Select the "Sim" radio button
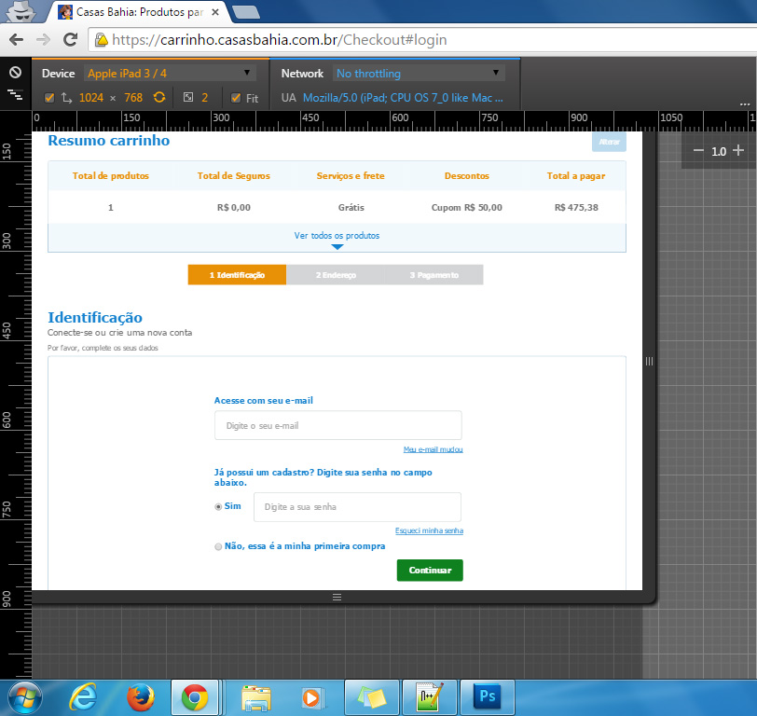This screenshot has width=757, height=716. click(218, 506)
